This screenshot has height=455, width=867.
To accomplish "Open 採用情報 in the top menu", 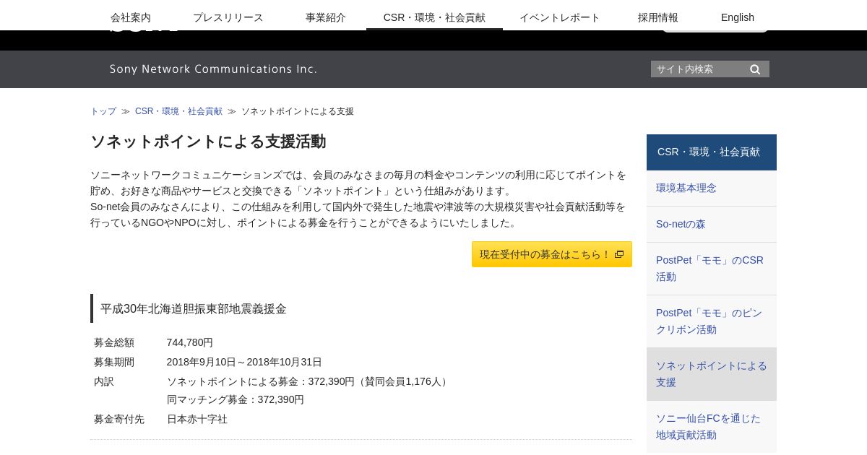I will pos(658,17).
